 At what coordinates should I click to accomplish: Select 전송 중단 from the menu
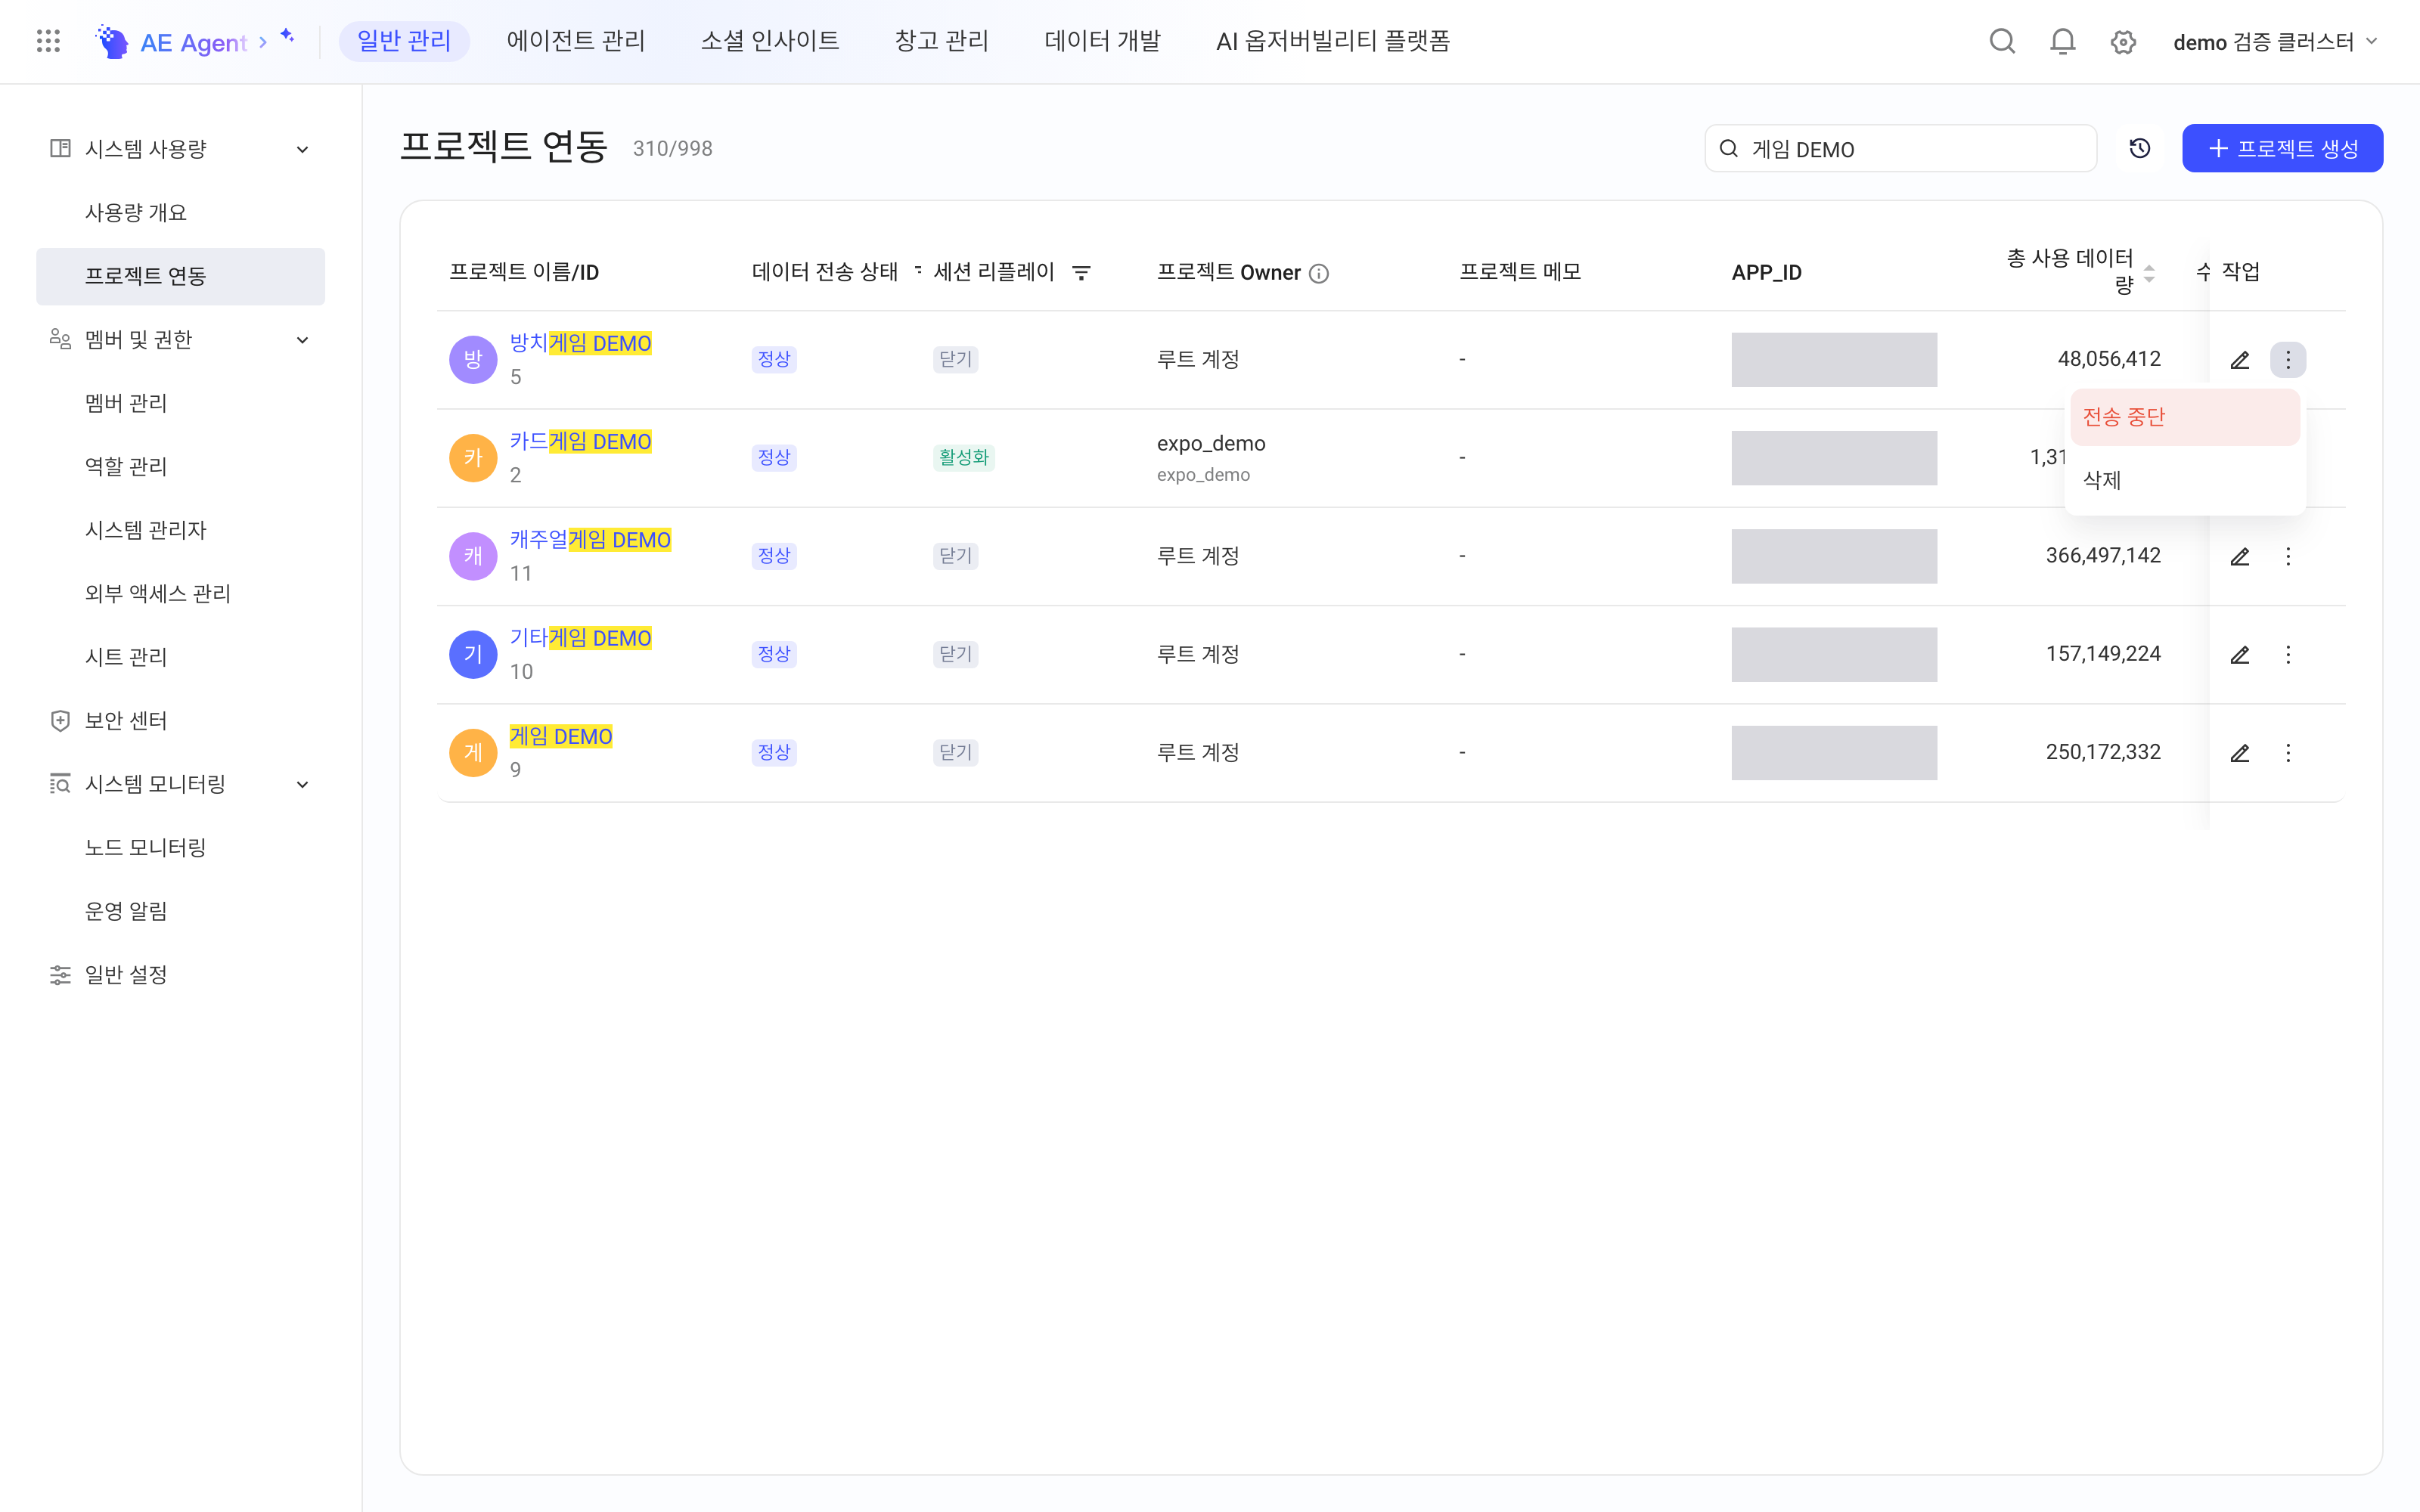[2185, 417]
